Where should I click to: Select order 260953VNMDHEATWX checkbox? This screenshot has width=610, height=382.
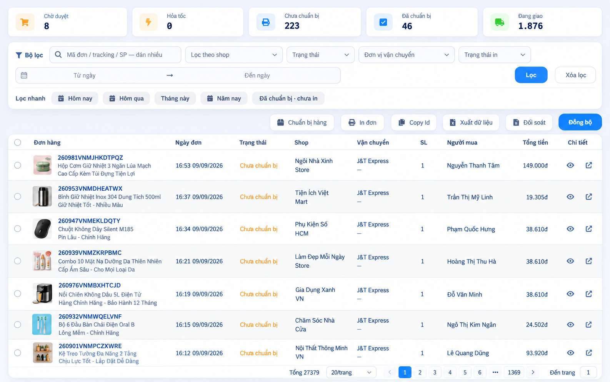click(x=18, y=196)
